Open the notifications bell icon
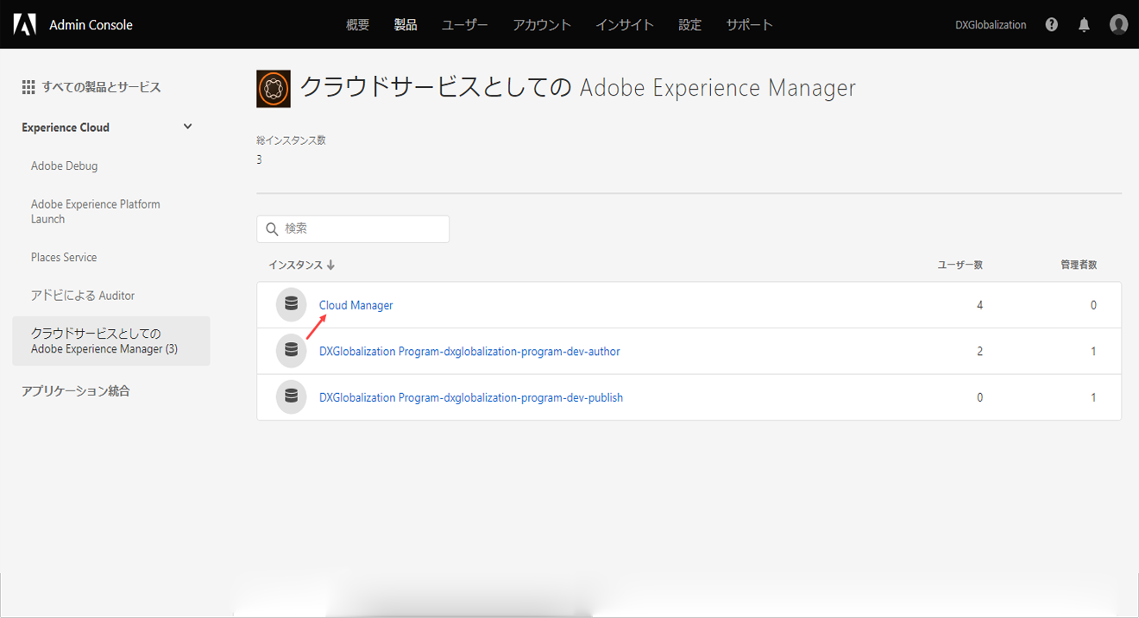The width and height of the screenshot is (1139, 618). pos(1084,25)
